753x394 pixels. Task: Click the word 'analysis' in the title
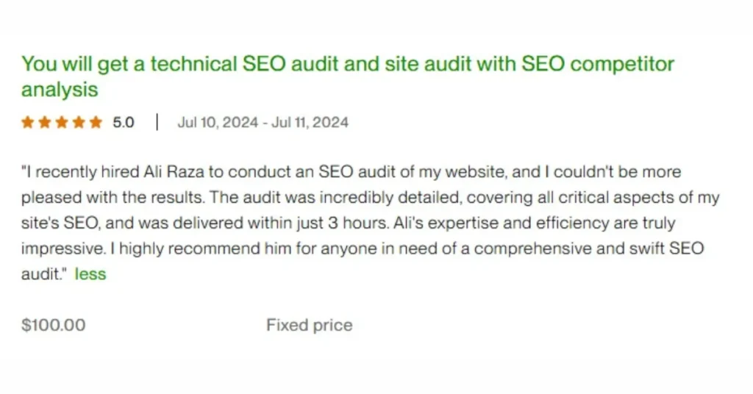[x=60, y=90]
